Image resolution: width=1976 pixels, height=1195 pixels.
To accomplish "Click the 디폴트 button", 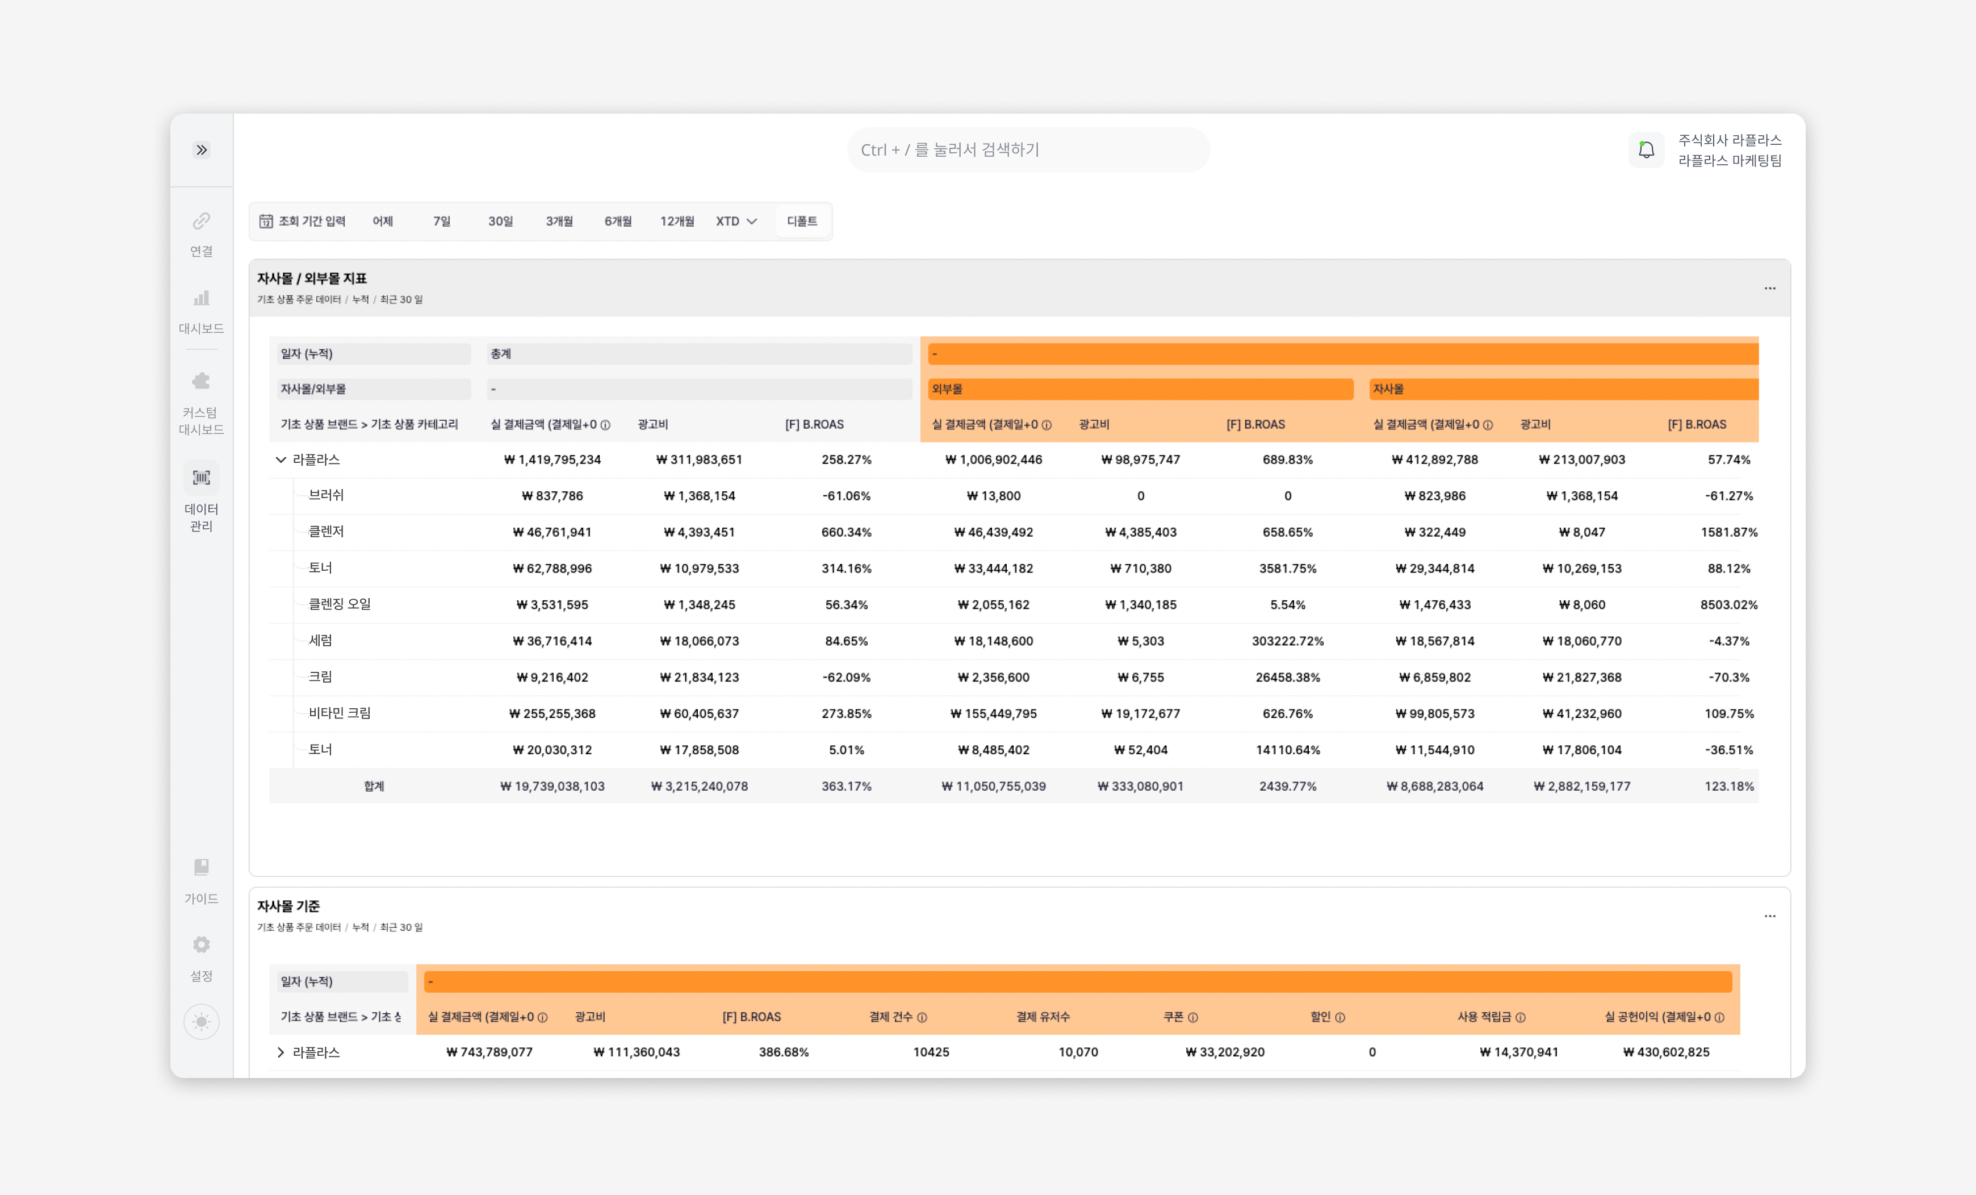I will 802,222.
